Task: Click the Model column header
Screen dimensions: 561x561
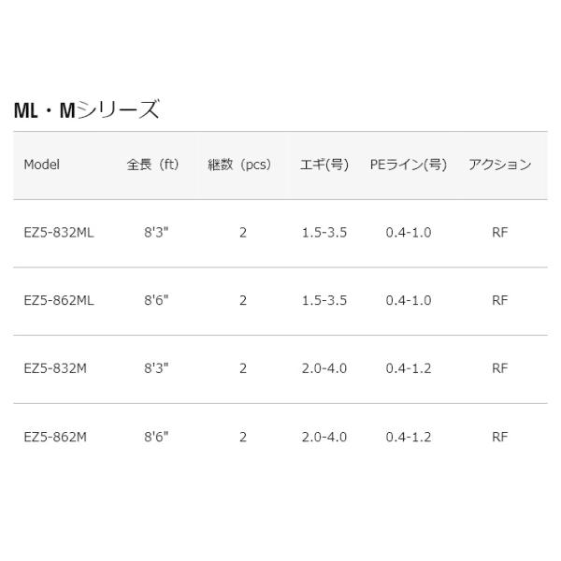Action: pos(41,165)
